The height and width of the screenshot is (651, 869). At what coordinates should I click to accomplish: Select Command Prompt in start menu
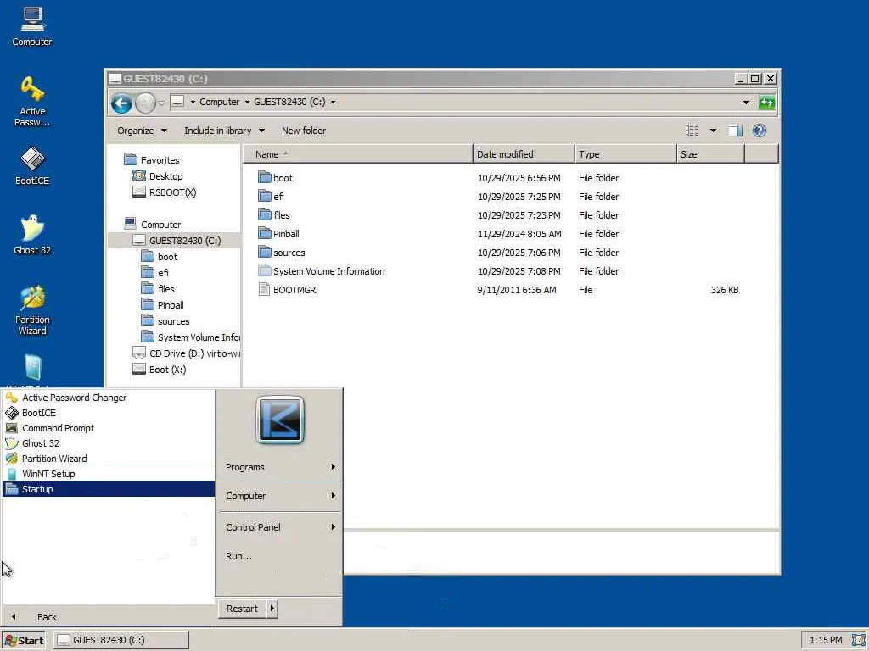coord(58,428)
